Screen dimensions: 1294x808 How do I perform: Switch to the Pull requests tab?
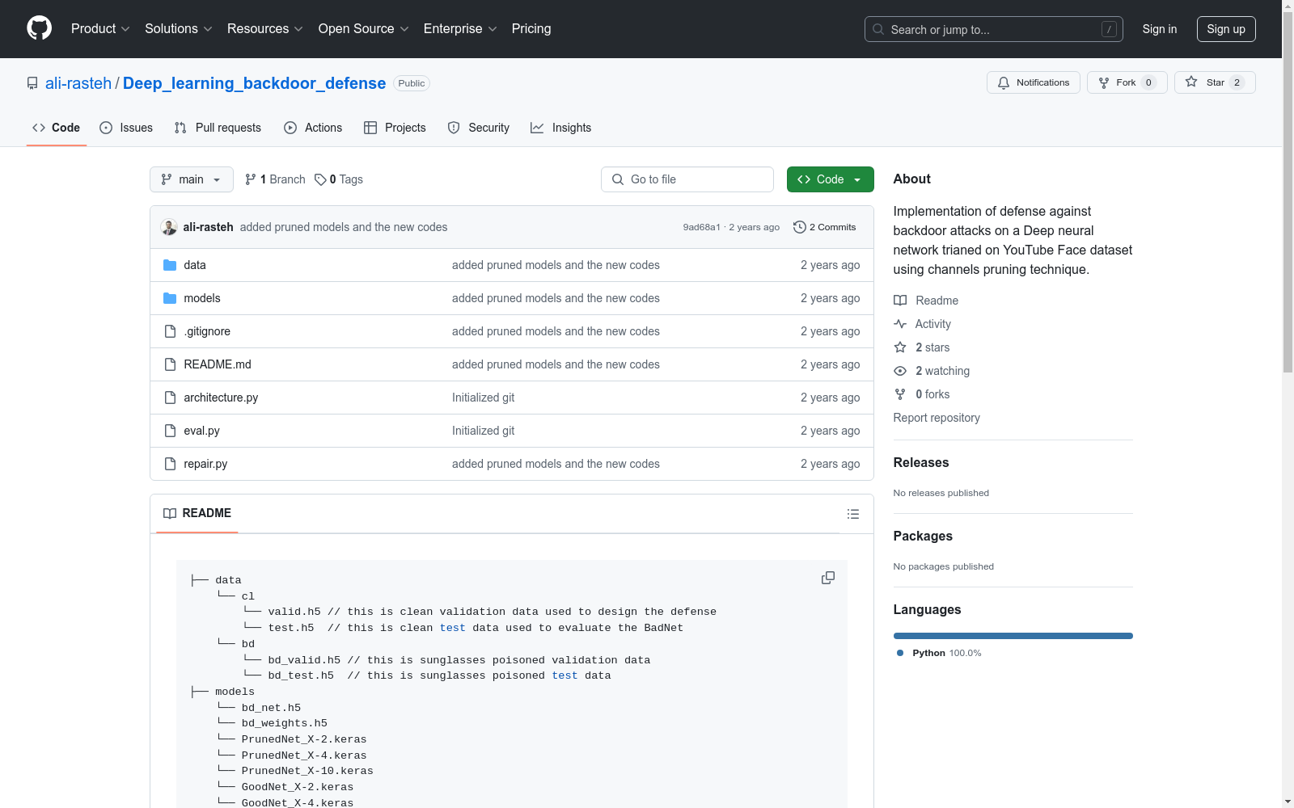(x=218, y=128)
